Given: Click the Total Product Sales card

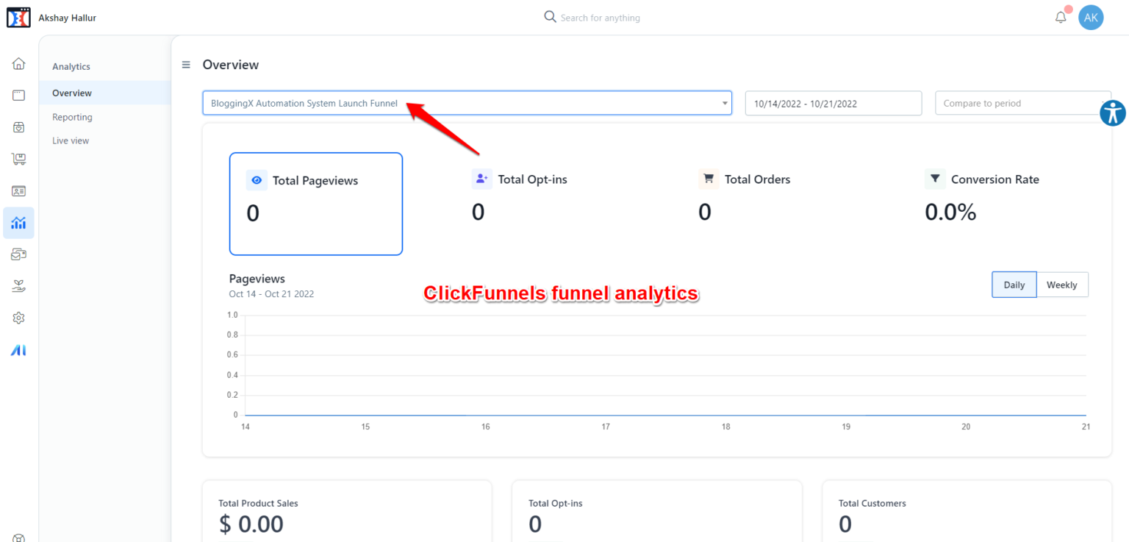Looking at the screenshot, I should [347, 511].
